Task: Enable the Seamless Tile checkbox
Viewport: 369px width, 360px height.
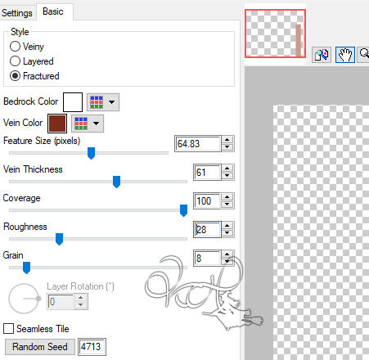Action: (8, 328)
